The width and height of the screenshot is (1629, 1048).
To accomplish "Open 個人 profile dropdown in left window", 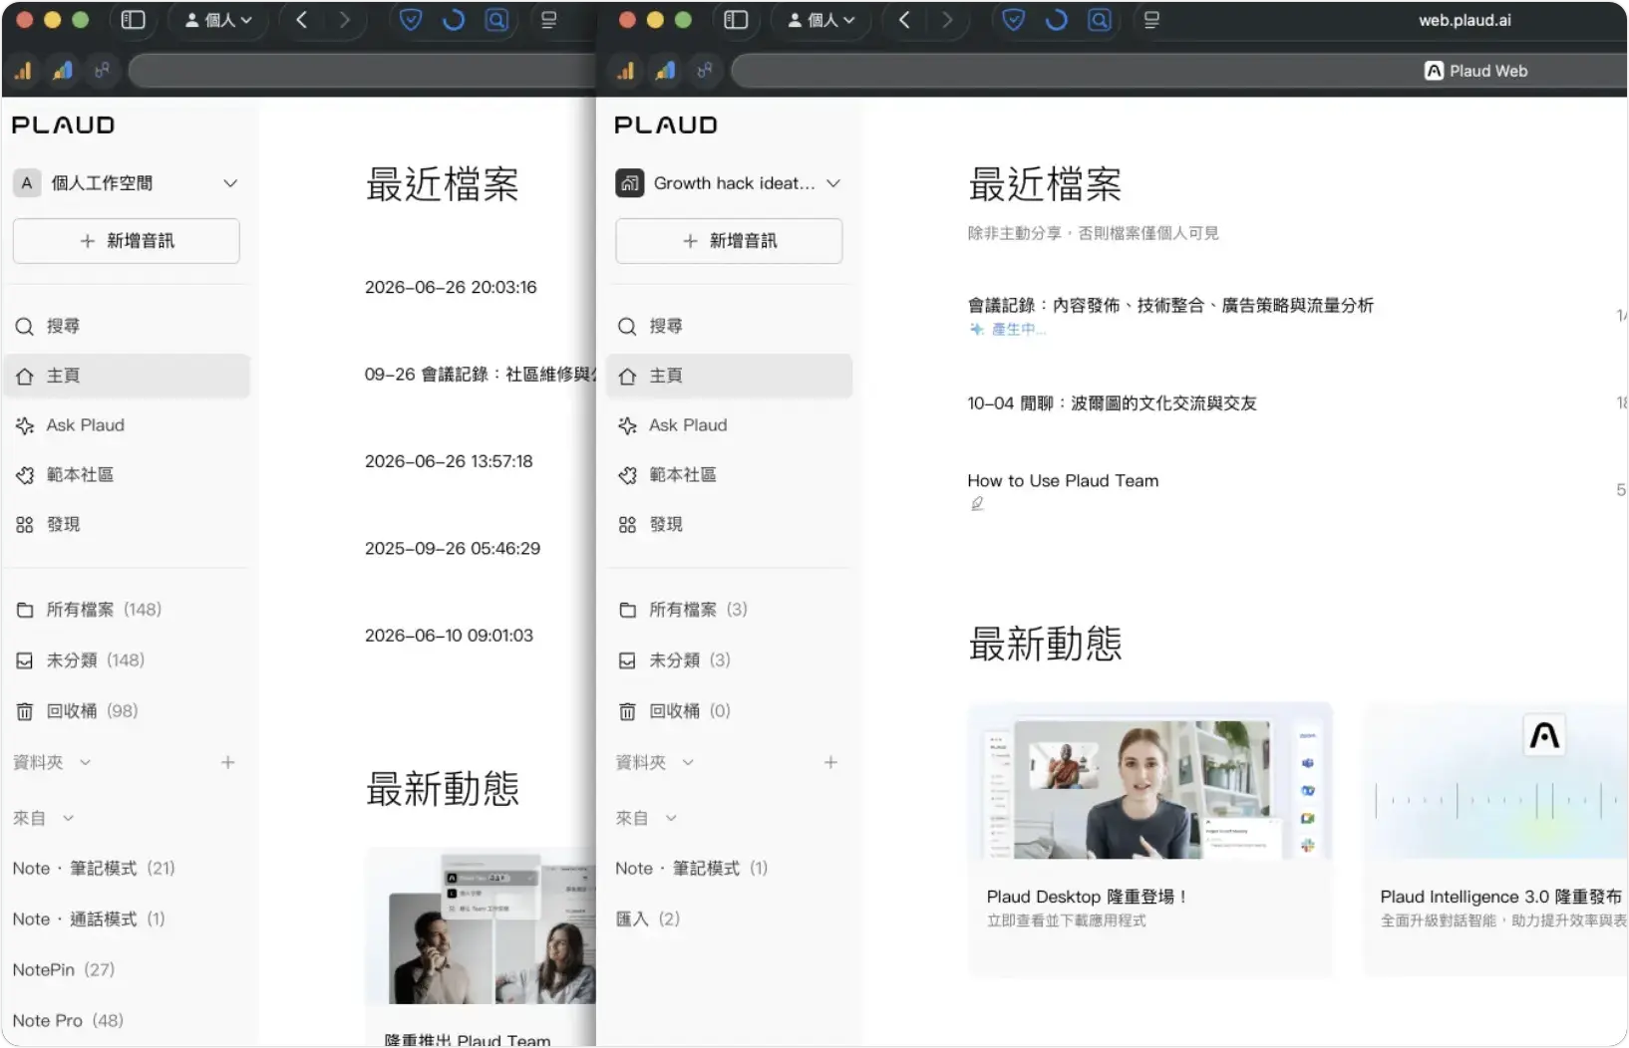I will (x=218, y=20).
